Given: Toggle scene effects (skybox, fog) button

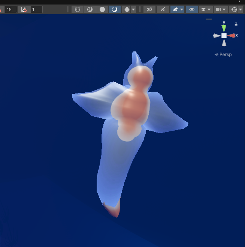Looking at the screenshot, I should (175, 9).
